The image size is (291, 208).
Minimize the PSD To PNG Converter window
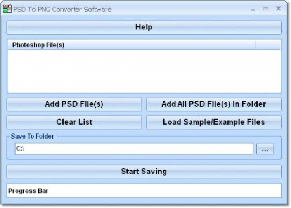click(253, 9)
